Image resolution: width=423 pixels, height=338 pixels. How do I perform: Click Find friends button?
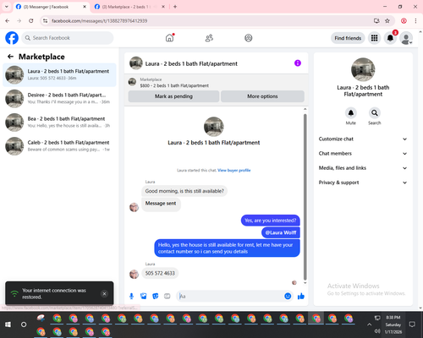pyautogui.click(x=348, y=38)
